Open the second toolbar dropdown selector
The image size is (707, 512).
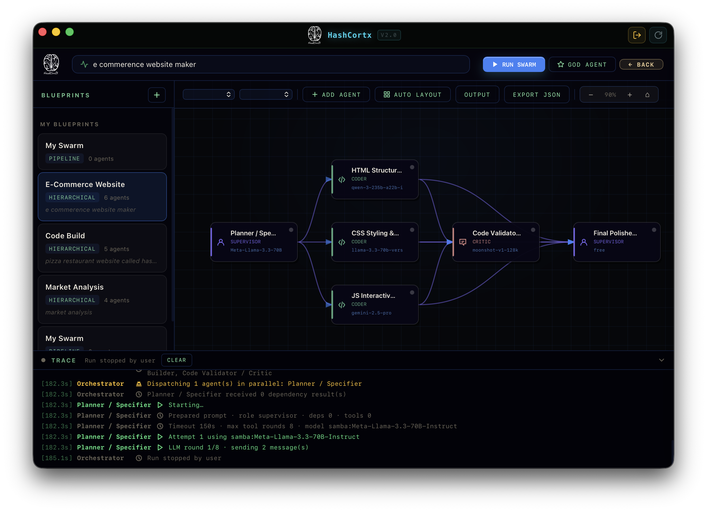coord(266,94)
